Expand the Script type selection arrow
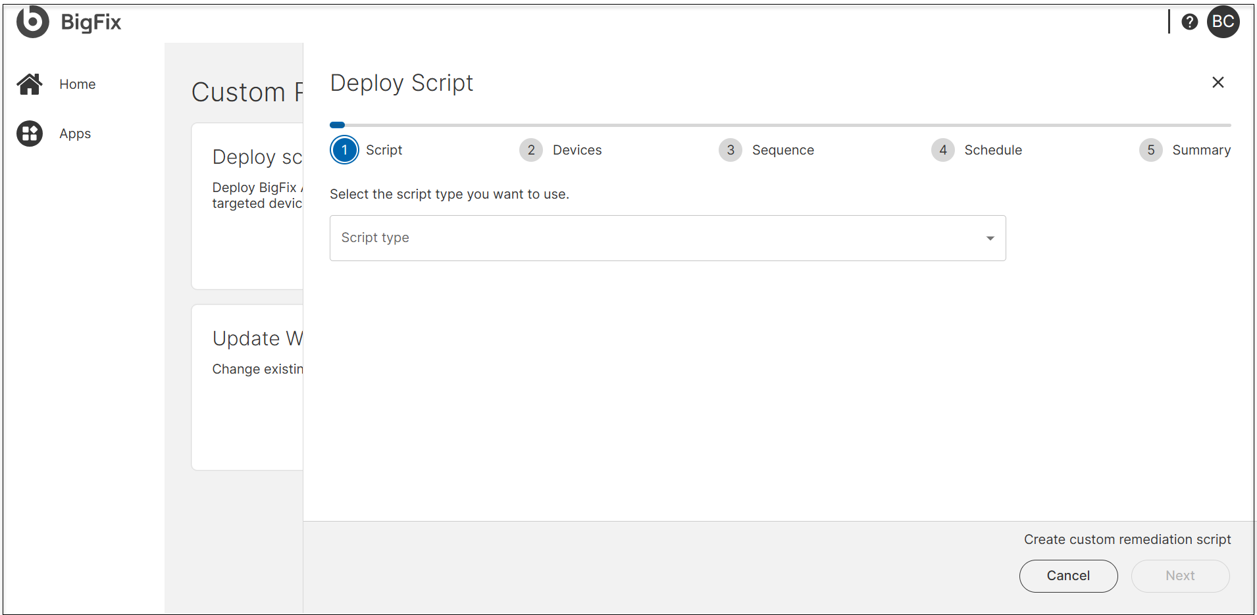The height and width of the screenshot is (615, 1257). (x=990, y=238)
